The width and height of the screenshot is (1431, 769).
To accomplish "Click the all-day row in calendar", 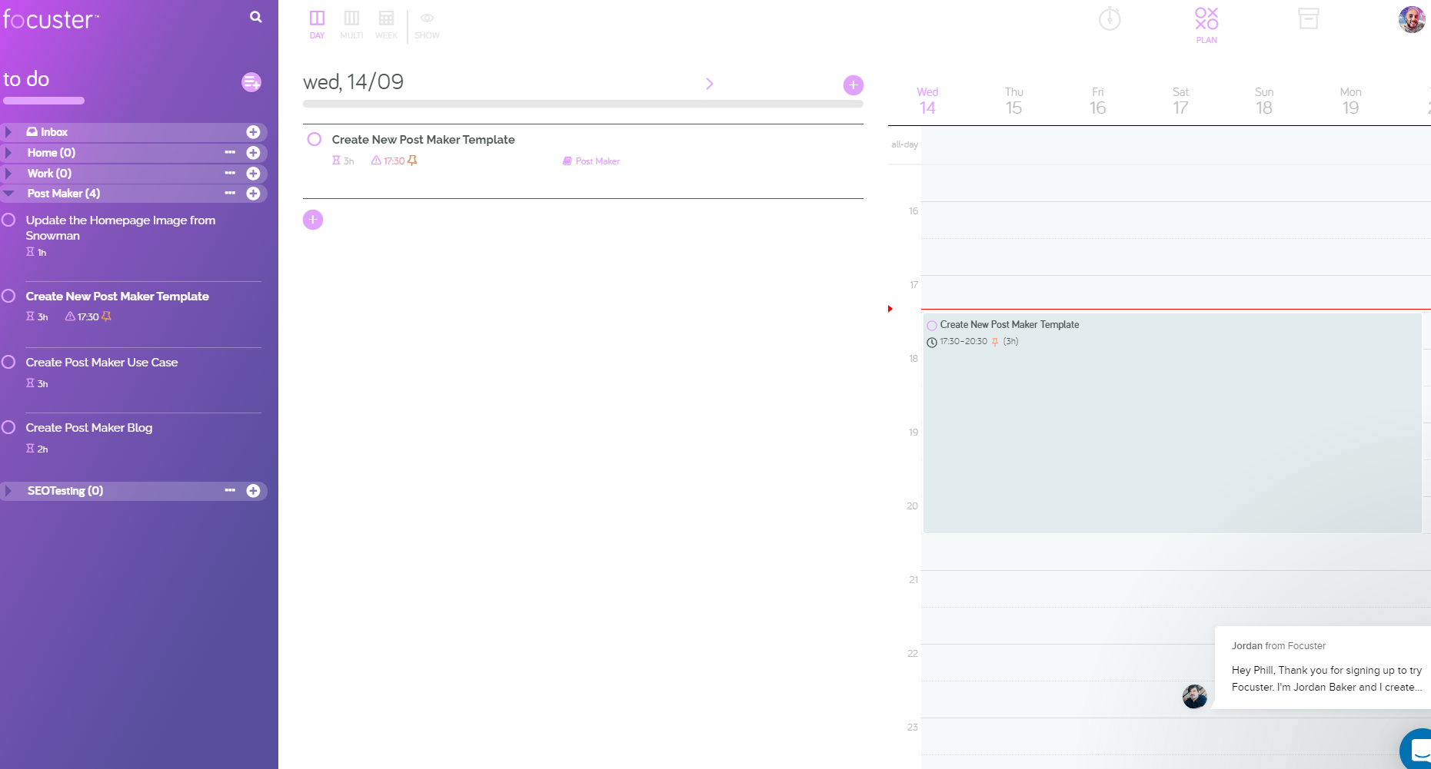I will click(x=1176, y=145).
